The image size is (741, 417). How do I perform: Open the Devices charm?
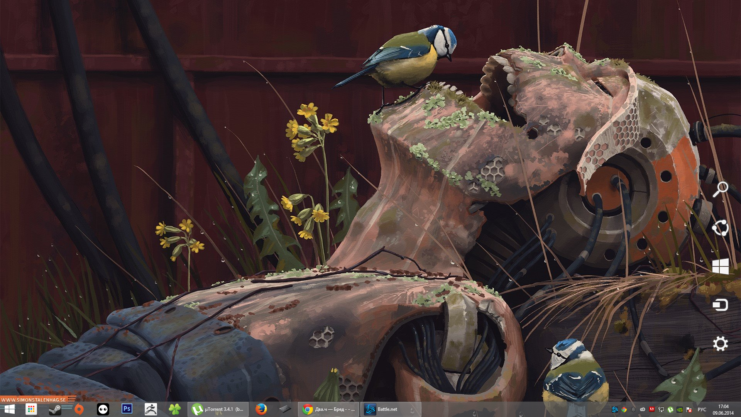(x=720, y=305)
